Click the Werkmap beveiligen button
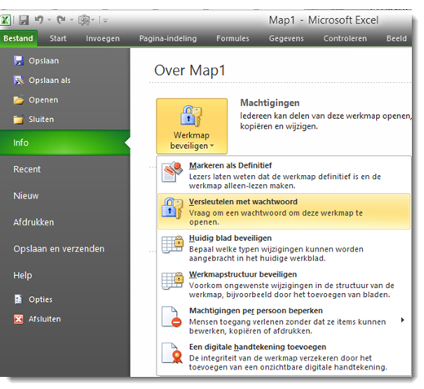 coord(192,126)
